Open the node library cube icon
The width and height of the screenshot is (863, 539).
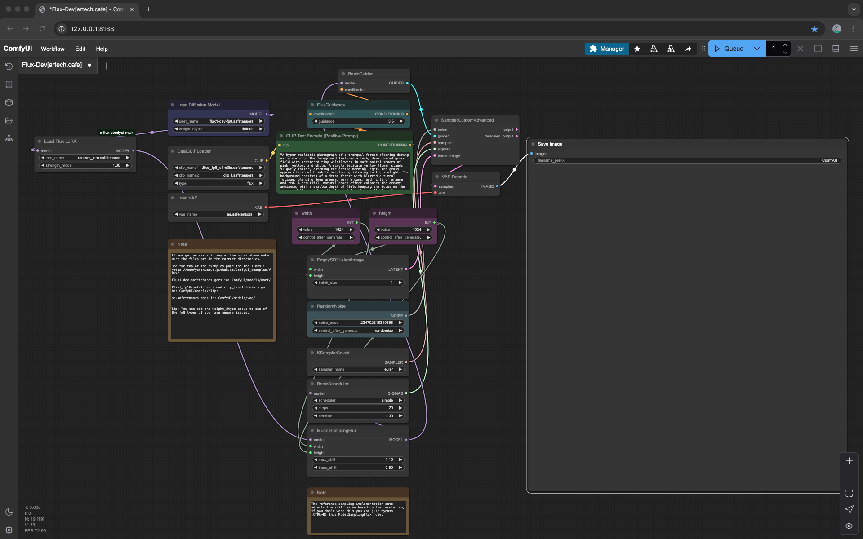9,102
